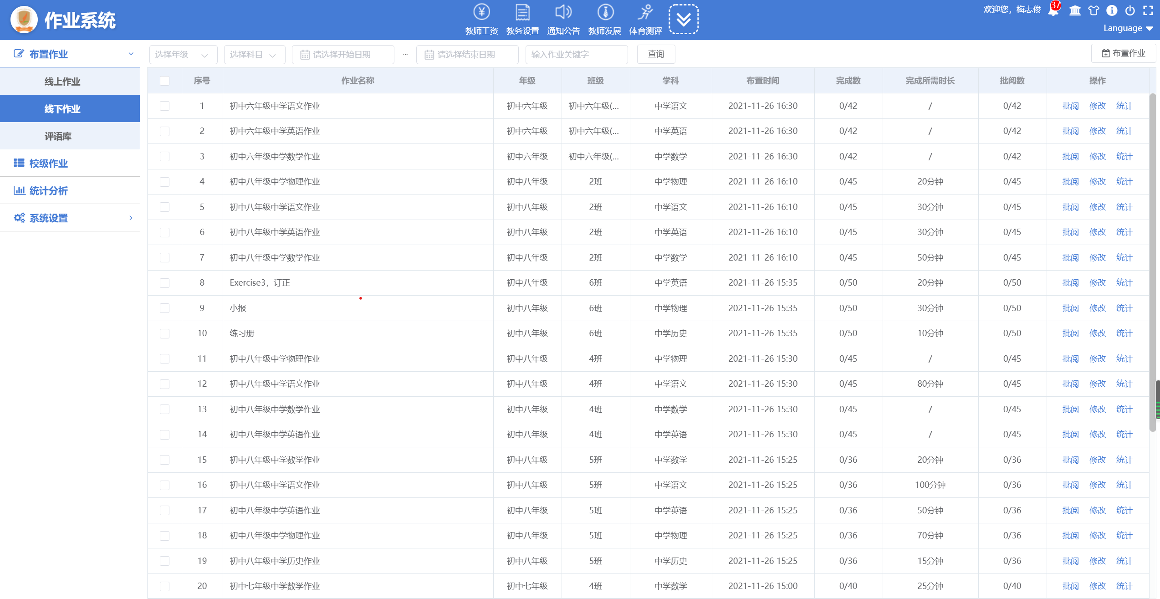Click the 输入作业关键字 keyword field
Screen dimensions: 1160x599
(576, 55)
